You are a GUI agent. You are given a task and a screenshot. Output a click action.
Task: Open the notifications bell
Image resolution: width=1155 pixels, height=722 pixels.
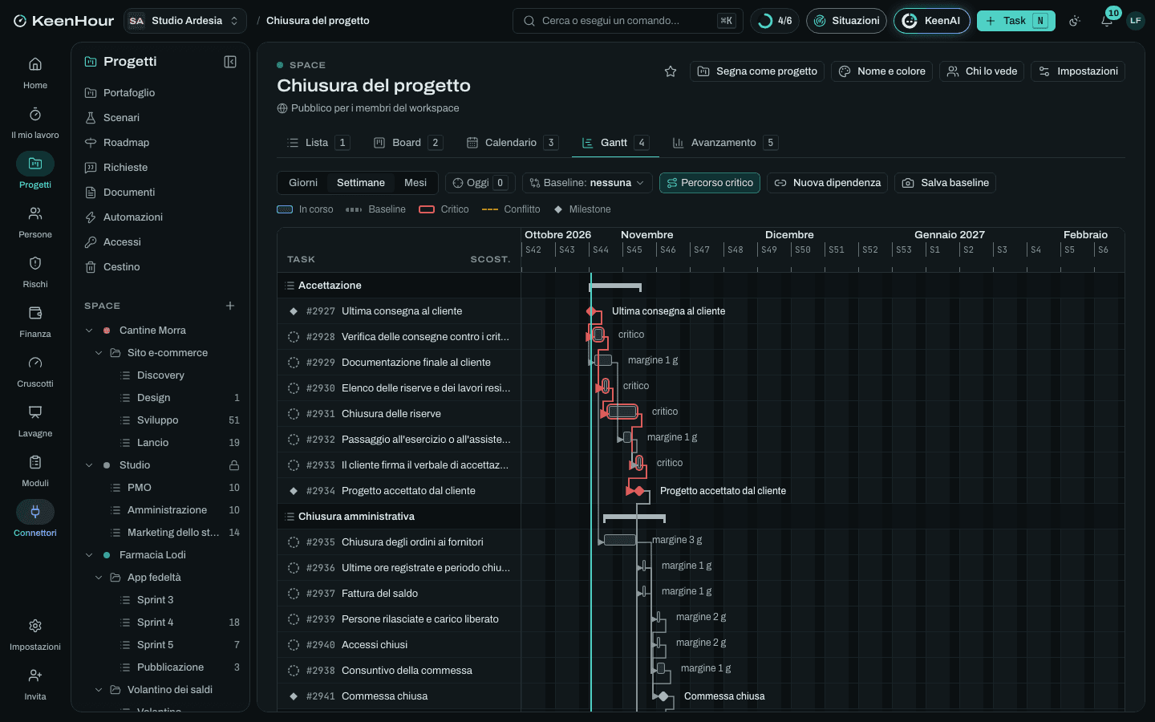point(1107,21)
